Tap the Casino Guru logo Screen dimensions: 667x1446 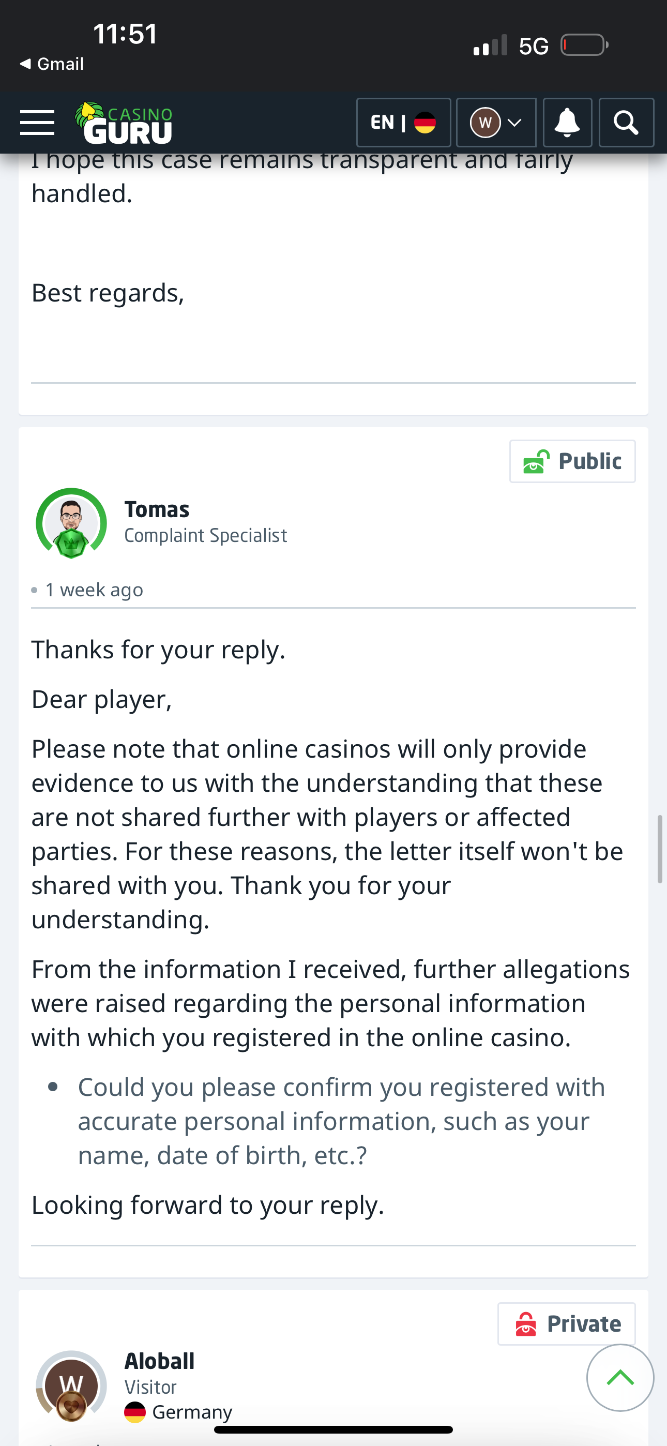coord(124,123)
